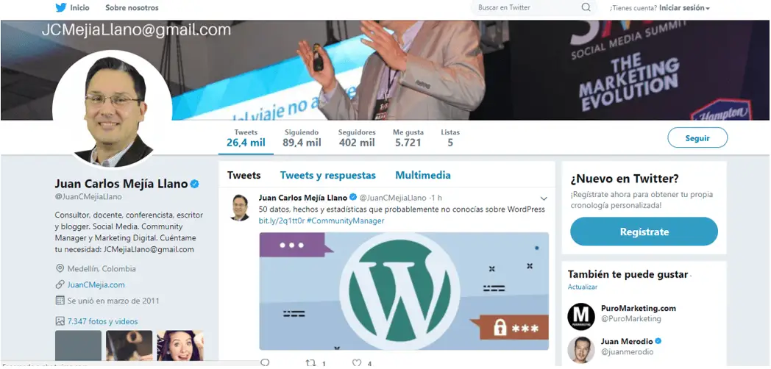Click the heart like icon under the tweet
This screenshot has height=369, width=771.
pos(357,363)
